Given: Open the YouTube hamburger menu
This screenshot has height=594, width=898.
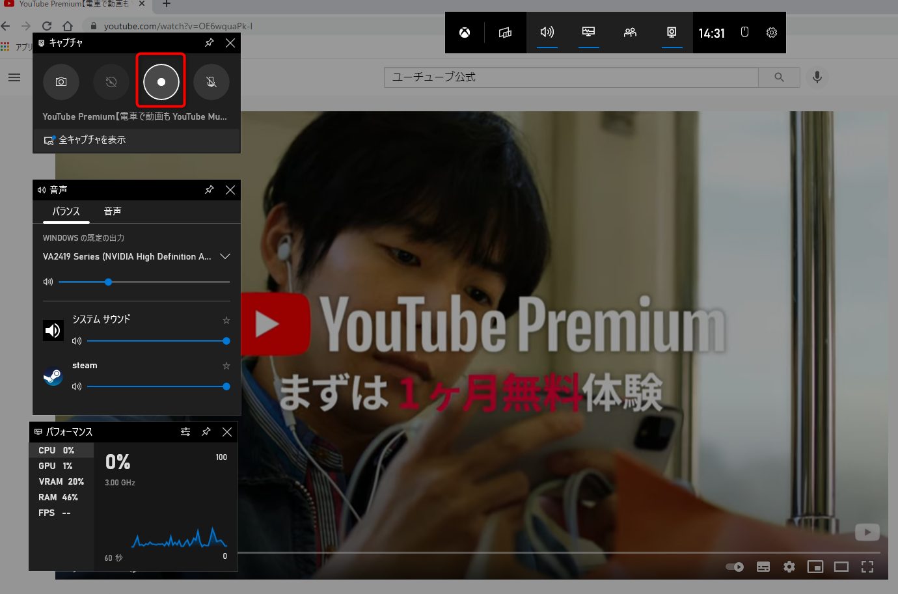Looking at the screenshot, I should point(14,77).
